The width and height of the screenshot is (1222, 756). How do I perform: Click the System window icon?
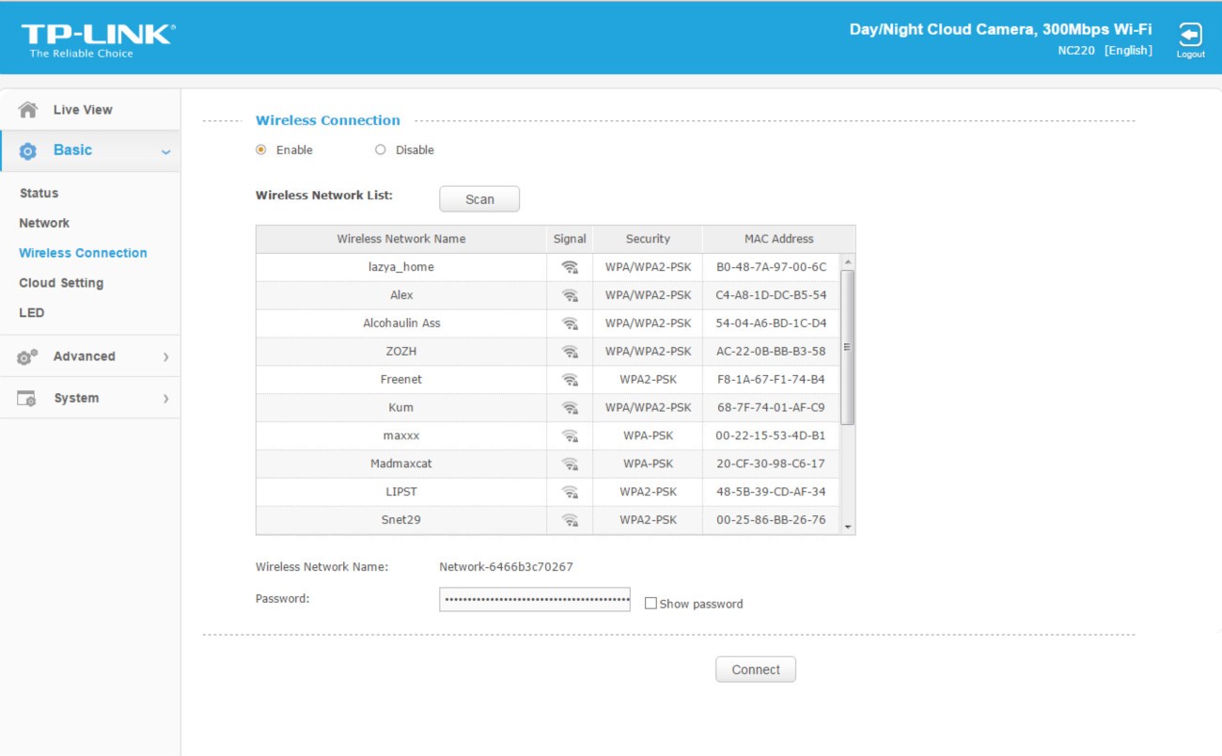point(28,399)
